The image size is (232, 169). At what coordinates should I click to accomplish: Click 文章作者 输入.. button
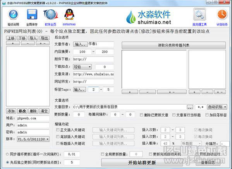(80, 44)
